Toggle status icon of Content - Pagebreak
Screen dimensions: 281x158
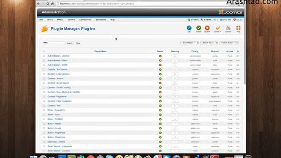click(160, 97)
